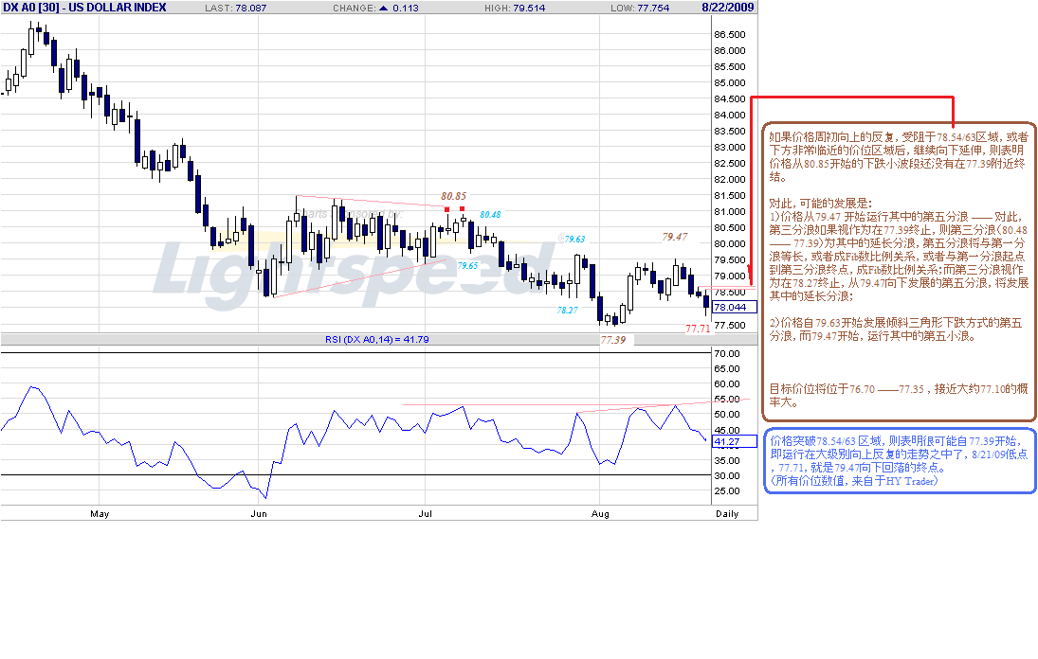Select the 25.00 RSI axis label
Image resolution: width=1038 pixels, height=659 pixels.
tap(727, 491)
